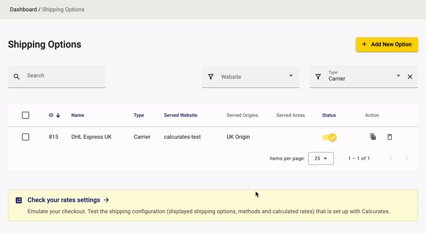This screenshot has height=234, width=426.
Task: Click Add New Option button
Action: [x=387, y=45]
